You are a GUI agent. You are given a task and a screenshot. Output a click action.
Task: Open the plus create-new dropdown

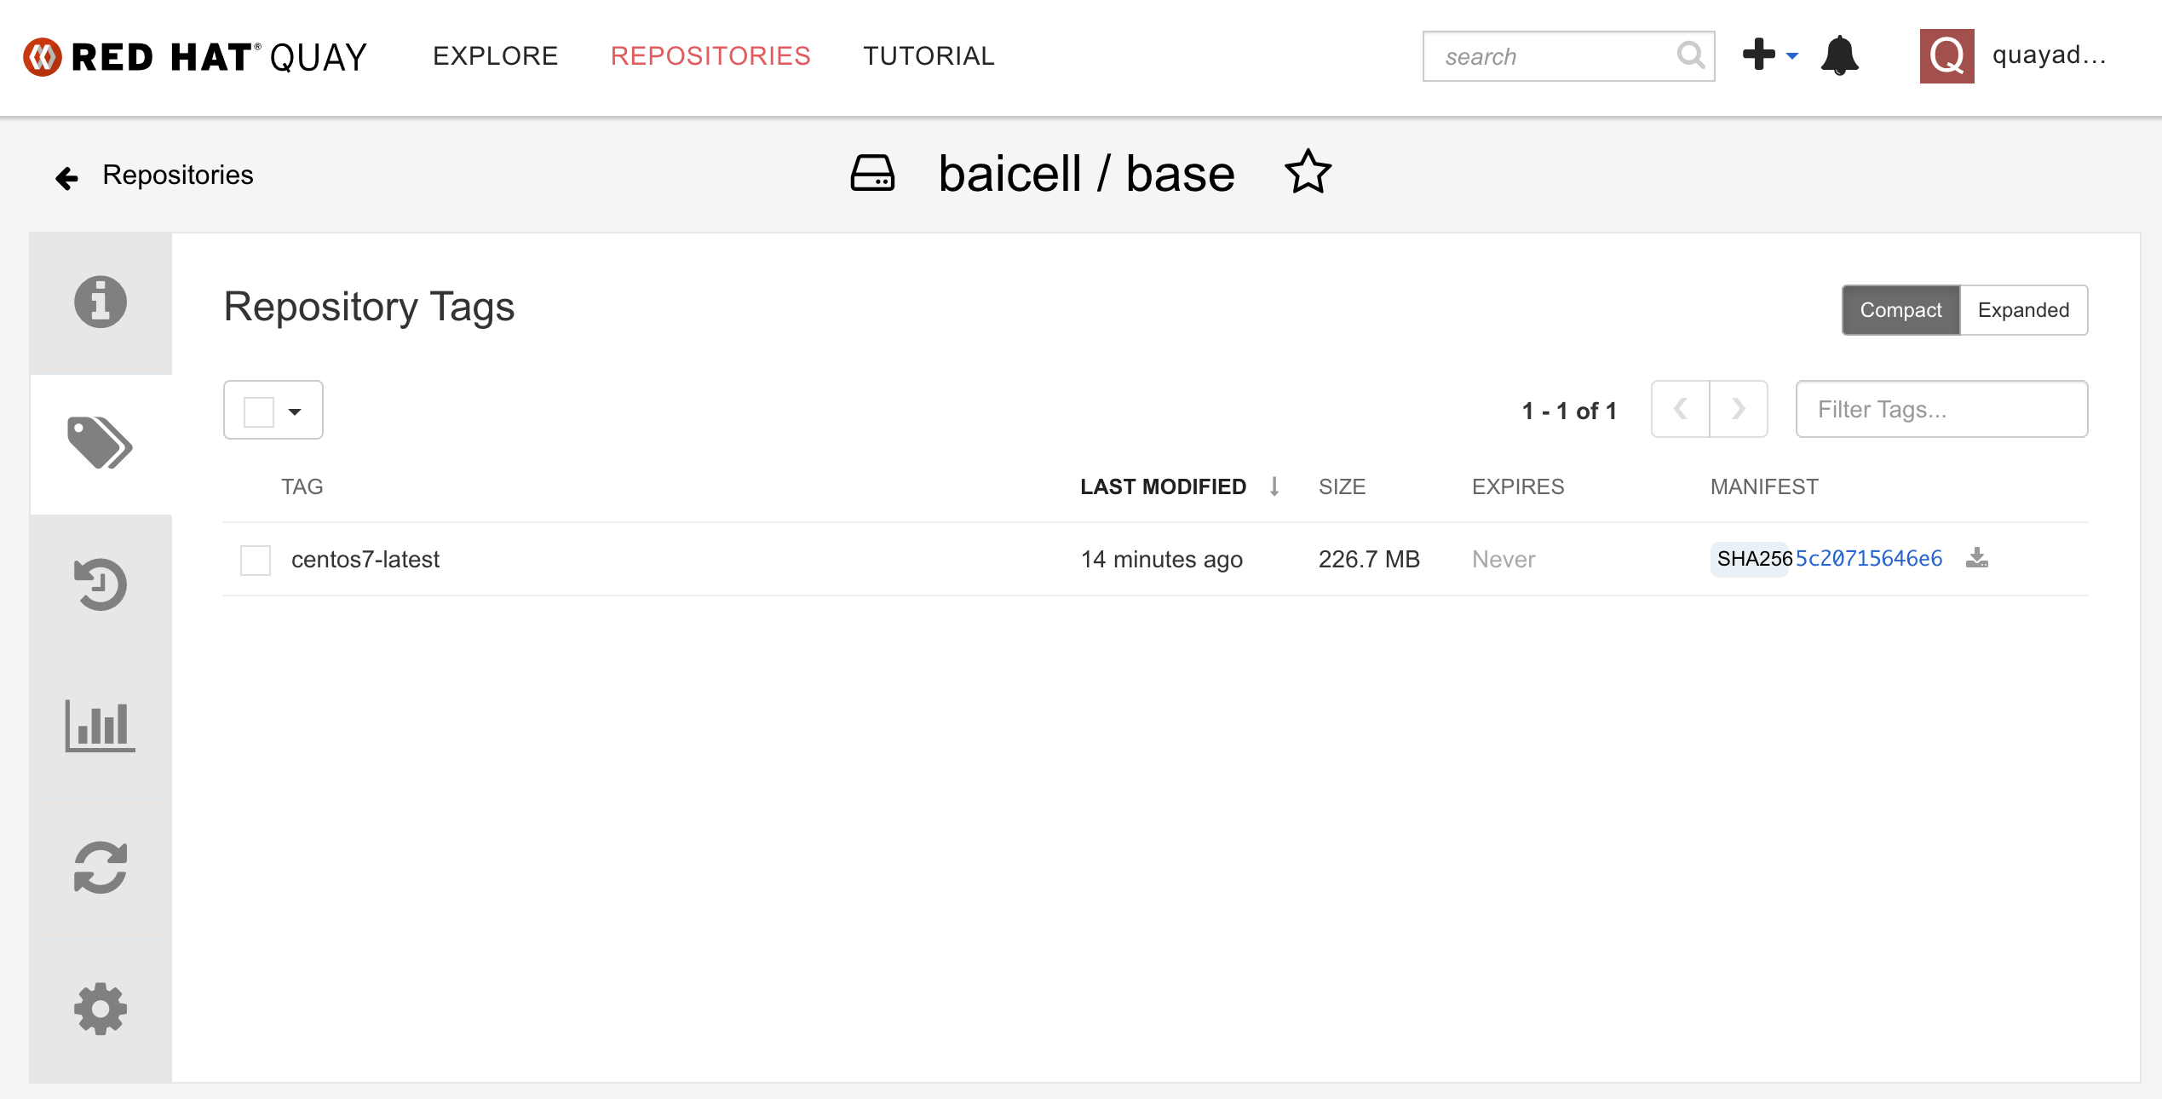point(1769,56)
